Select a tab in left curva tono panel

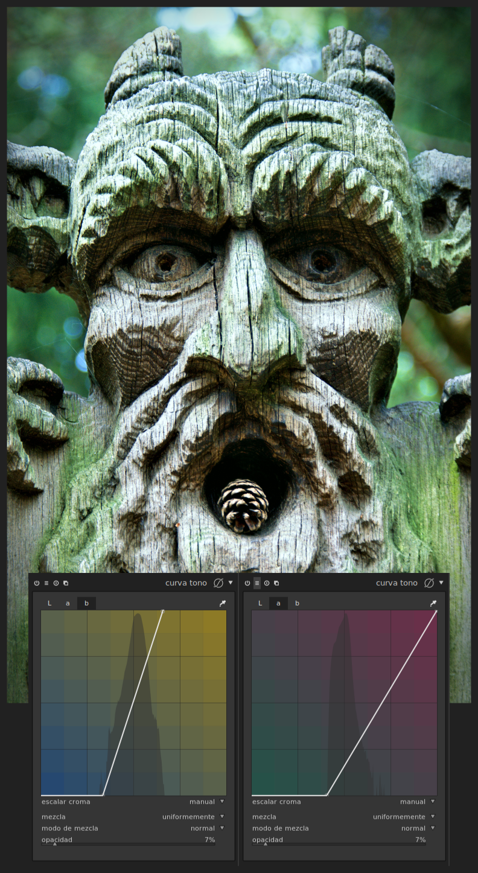click(68, 603)
